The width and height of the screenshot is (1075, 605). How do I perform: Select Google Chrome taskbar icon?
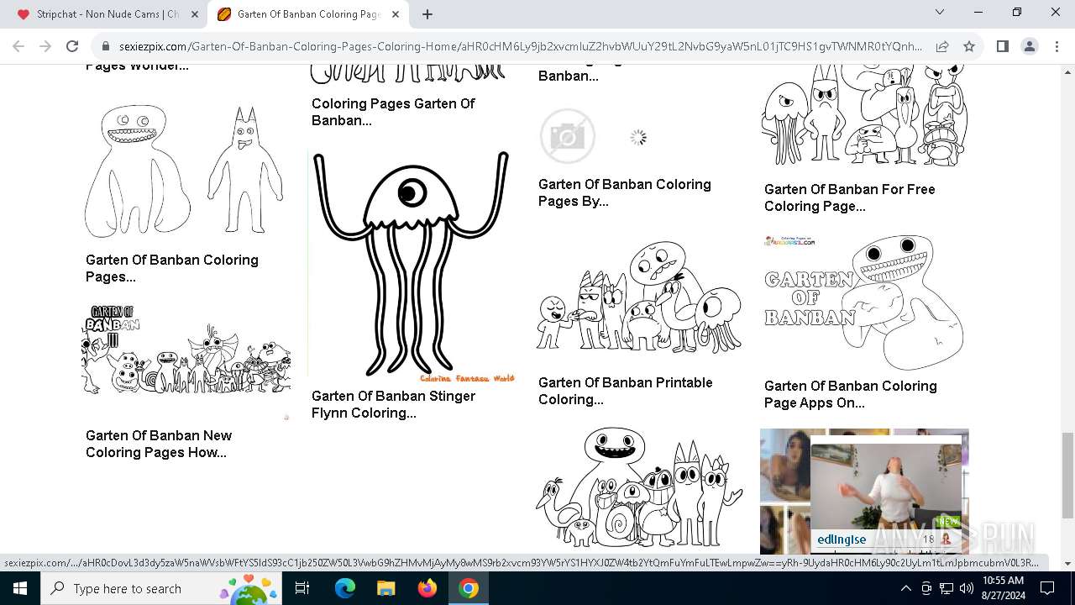[469, 588]
